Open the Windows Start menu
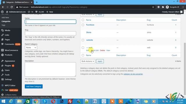Viewport: 186px width, 104px height. [3, 101]
